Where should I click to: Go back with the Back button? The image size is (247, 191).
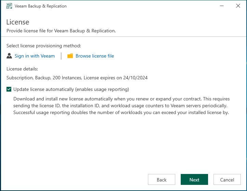coord(162,179)
